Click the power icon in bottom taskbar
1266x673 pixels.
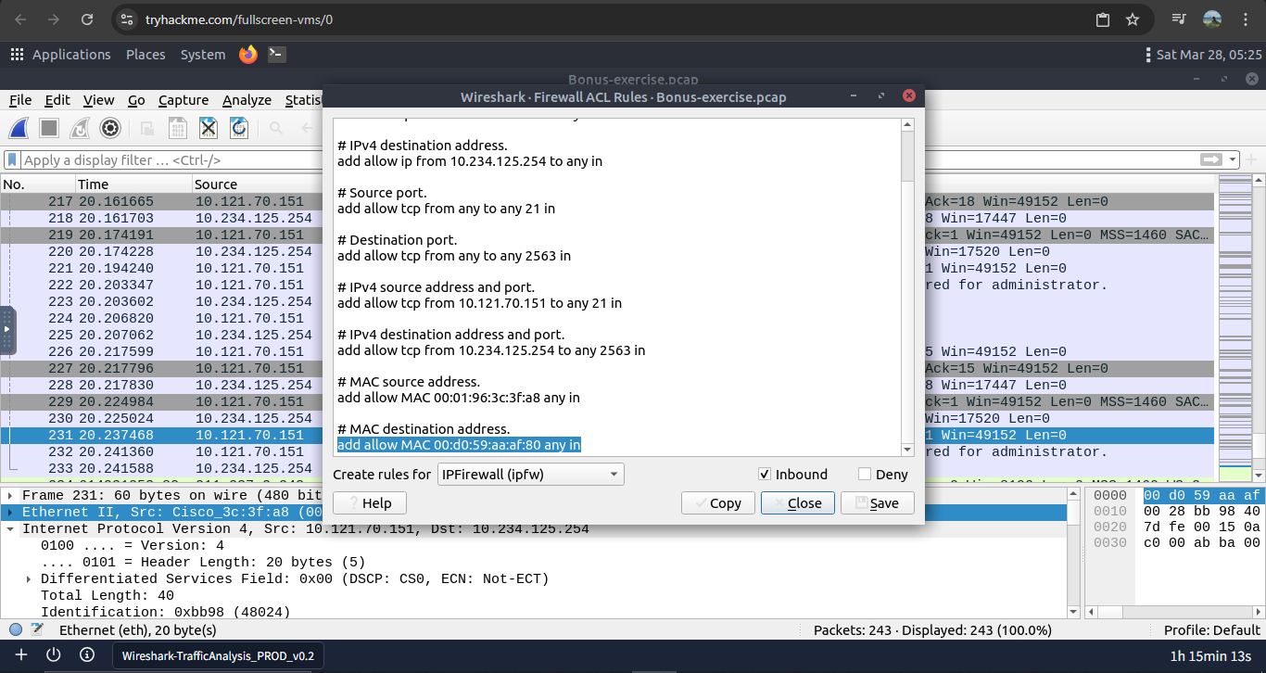coord(54,655)
